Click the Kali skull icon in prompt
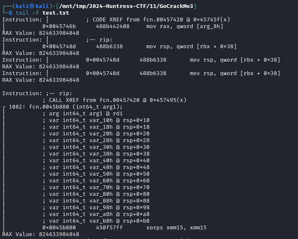 click(32, 6)
